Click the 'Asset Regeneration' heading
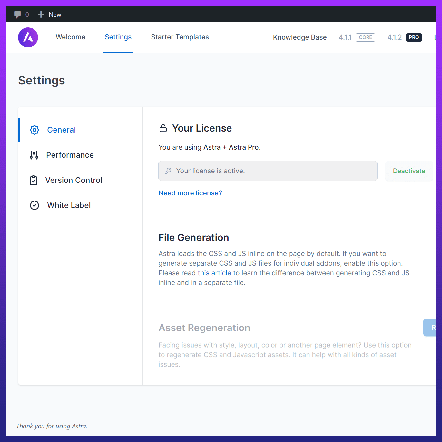The height and width of the screenshot is (442, 442). (x=204, y=328)
